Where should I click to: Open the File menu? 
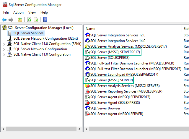click(6, 12)
